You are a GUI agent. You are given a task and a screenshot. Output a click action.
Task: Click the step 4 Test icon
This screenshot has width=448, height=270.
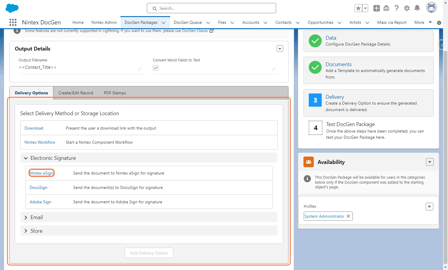tap(316, 128)
